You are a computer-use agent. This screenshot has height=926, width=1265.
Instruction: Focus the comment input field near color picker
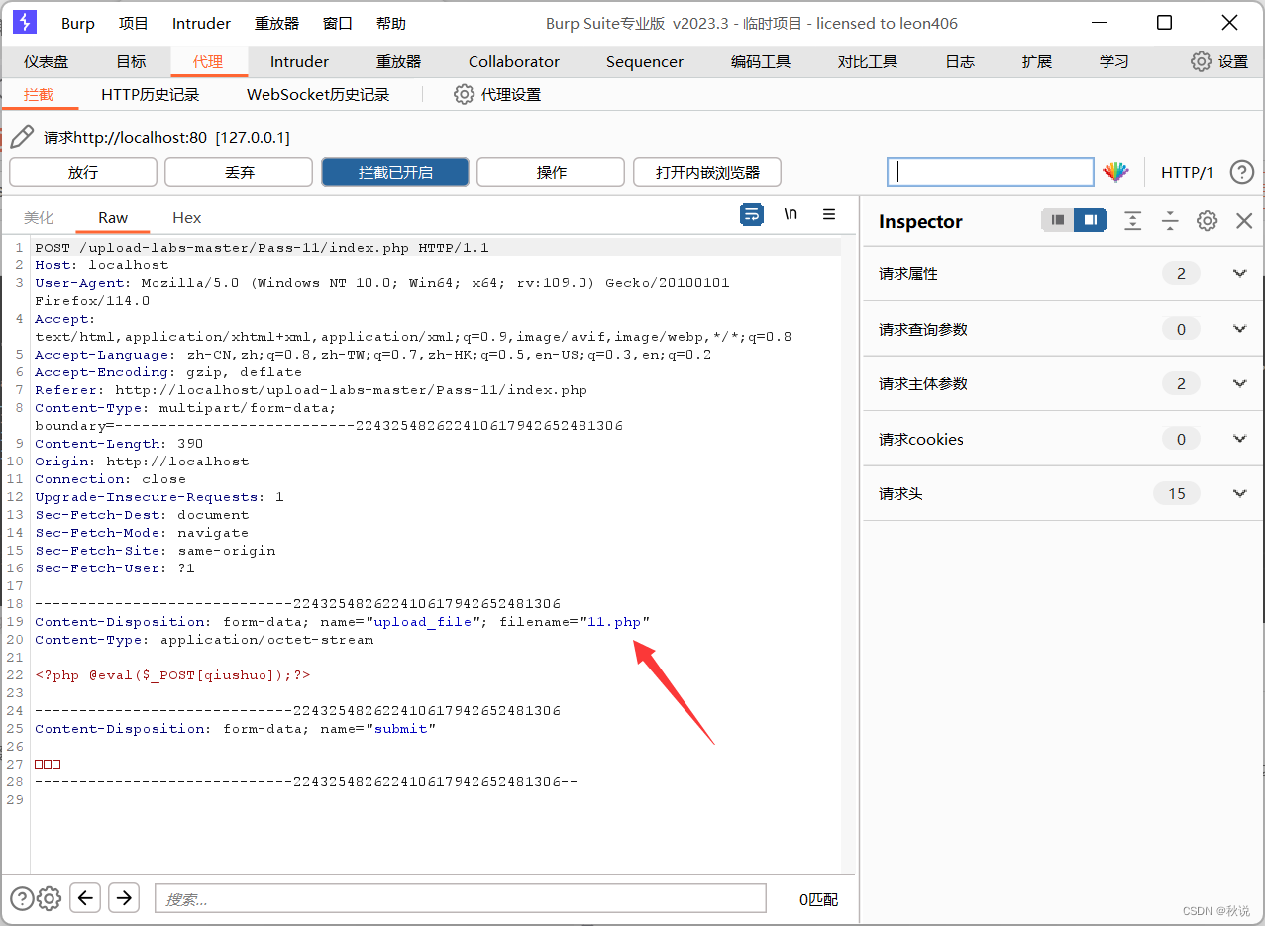point(991,172)
